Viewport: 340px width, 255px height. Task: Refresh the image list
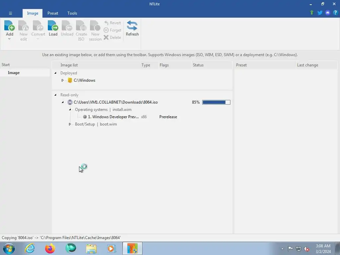pos(132,29)
